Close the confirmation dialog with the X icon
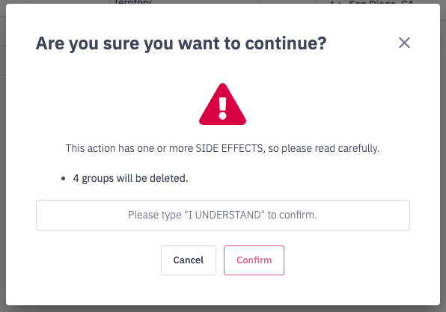The width and height of the screenshot is (446, 312). point(404,43)
